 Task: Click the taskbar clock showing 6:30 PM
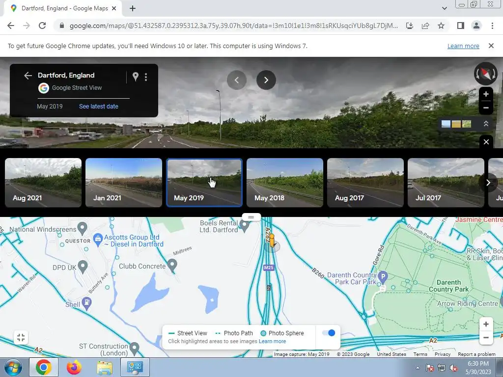pos(478,368)
